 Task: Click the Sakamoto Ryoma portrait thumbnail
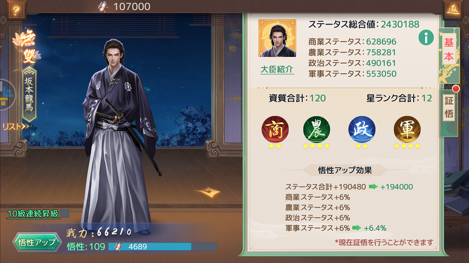point(277,38)
